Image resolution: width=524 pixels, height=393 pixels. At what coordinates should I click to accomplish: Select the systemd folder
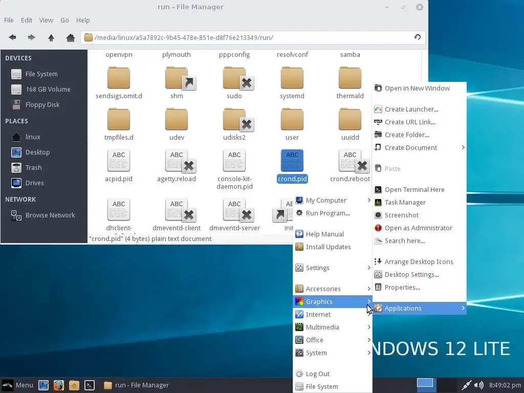point(292,82)
